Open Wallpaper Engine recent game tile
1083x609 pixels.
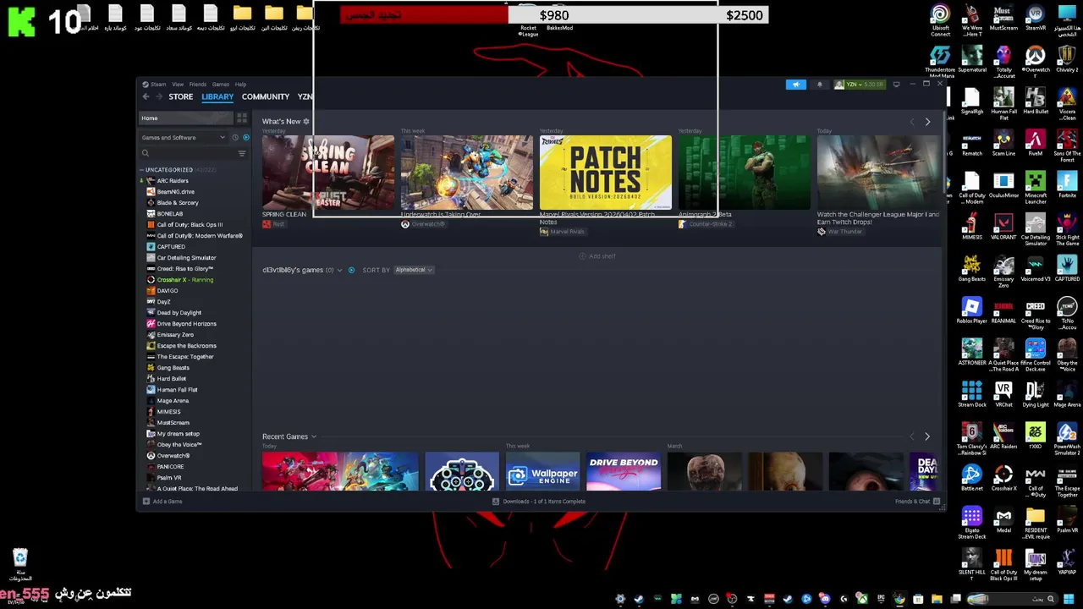coord(542,471)
